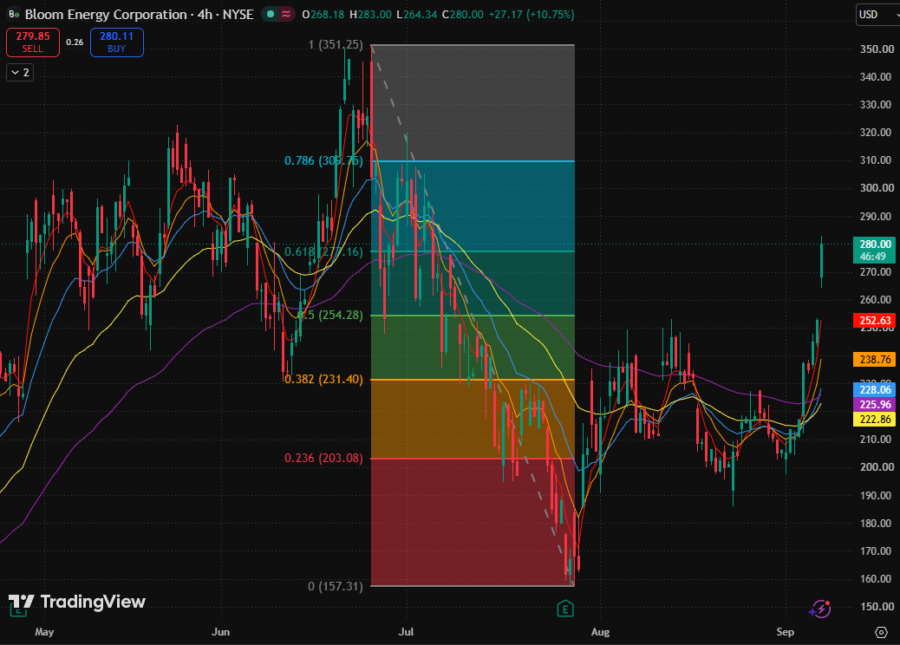The image size is (900, 645).
Task: Click the 300.00 price axis label
Action: pos(877,188)
